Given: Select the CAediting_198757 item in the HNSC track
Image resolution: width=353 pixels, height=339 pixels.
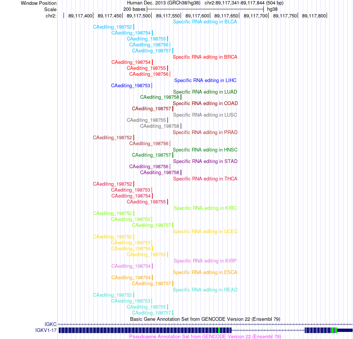Looking at the screenshot, I should coord(152,155).
